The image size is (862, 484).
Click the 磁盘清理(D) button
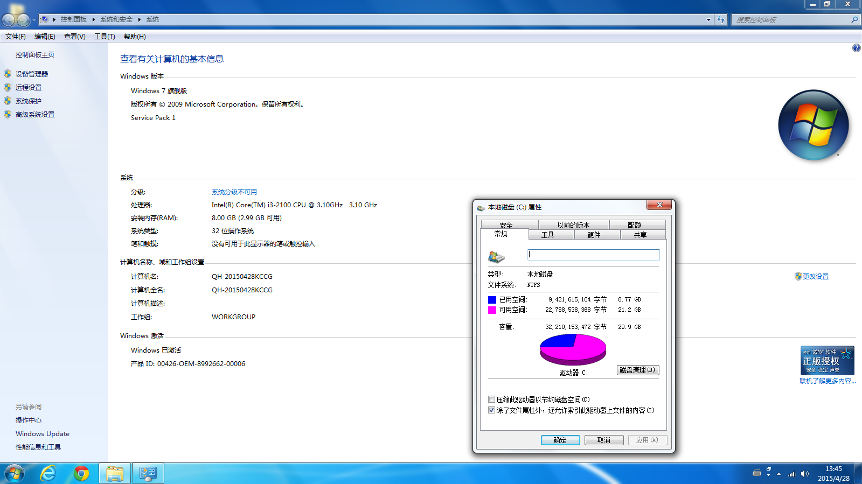click(x=638, y=370)
